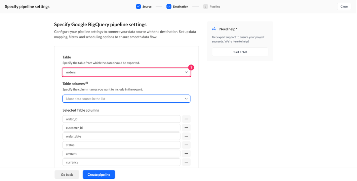357x181 pixels.
Task: Remove the status column with its minus button
Action: click(x=186, y=145)
